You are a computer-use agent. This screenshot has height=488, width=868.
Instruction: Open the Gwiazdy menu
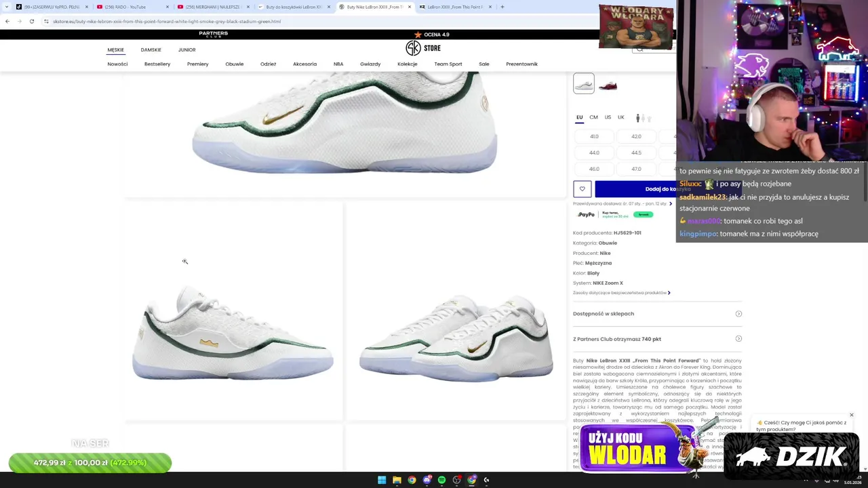pyautogui.click(x=370, y=64)
